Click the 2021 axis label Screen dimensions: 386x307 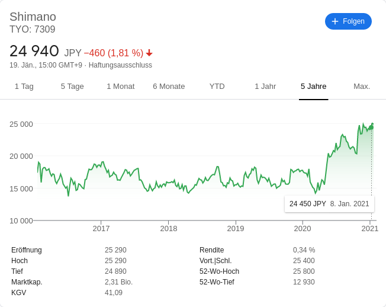(370, 229)
